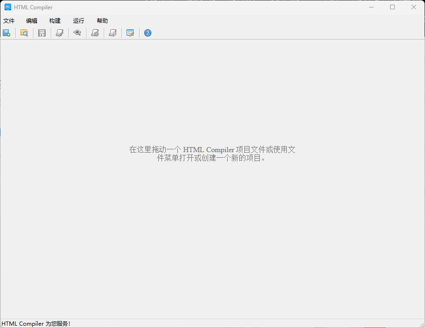Open the 构建 menu
425x328 pixels.
coord(55,21)
